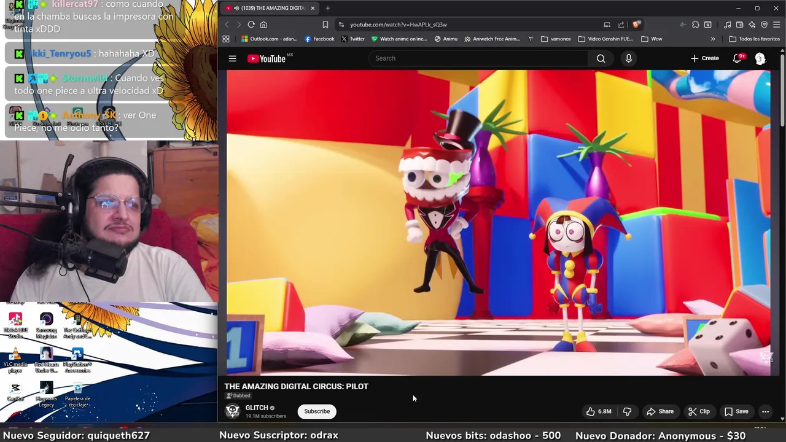Open CapCut desktop shortcut
Viewport: 786px width, 442px height.
[x=15, y=392]
